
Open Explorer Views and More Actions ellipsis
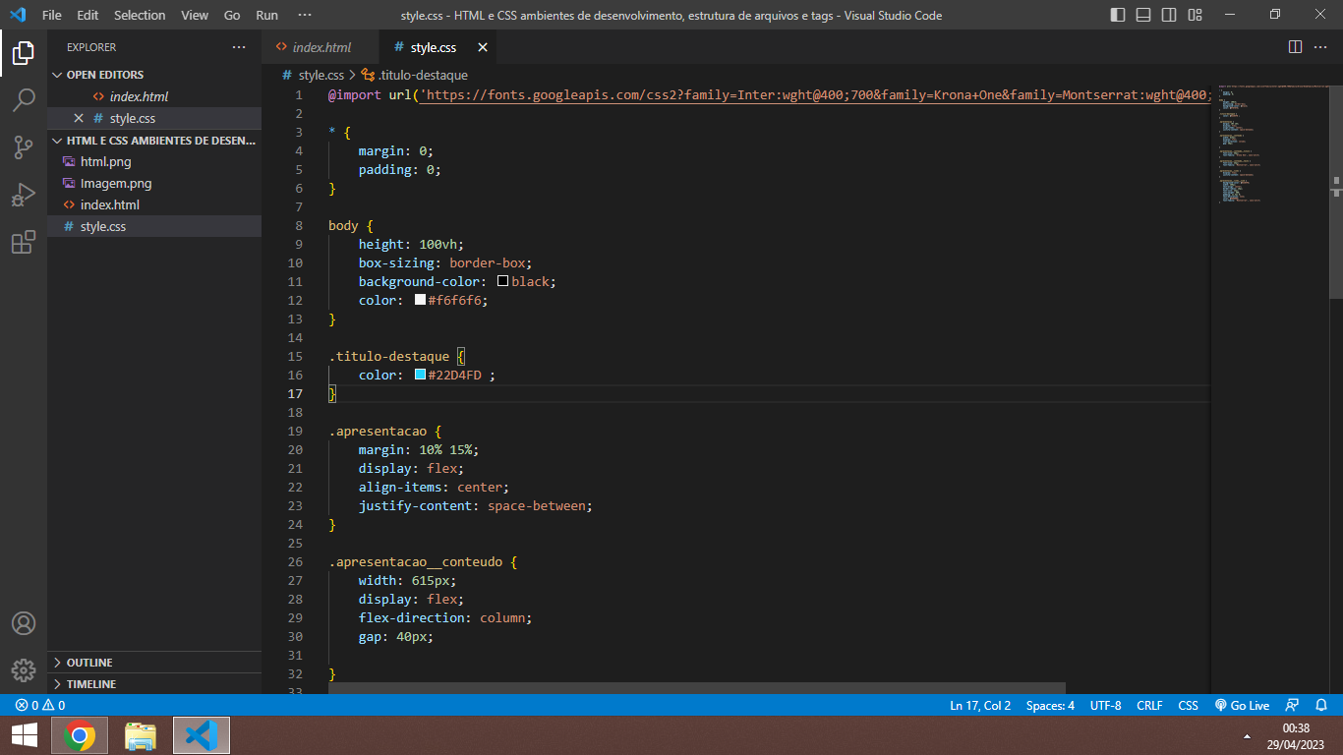tap(239, 47)
